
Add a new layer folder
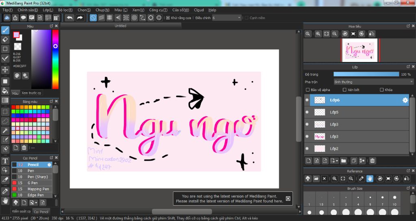(x=344, y=160)
